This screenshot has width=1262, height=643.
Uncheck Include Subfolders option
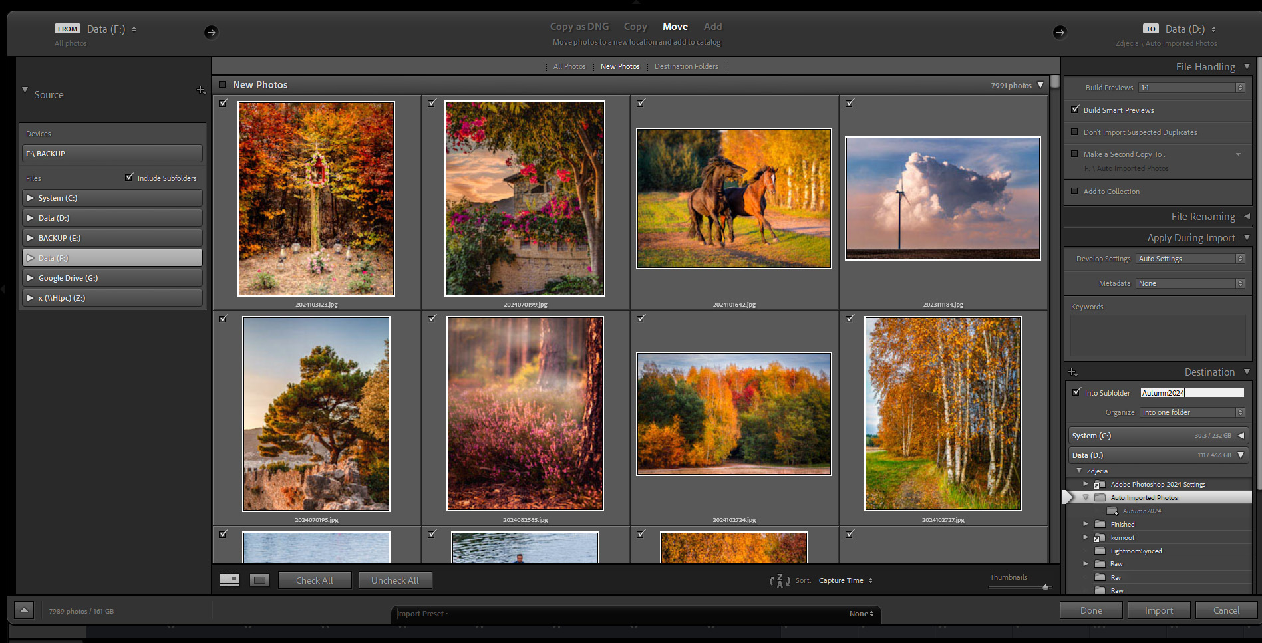tap(130, 178)
